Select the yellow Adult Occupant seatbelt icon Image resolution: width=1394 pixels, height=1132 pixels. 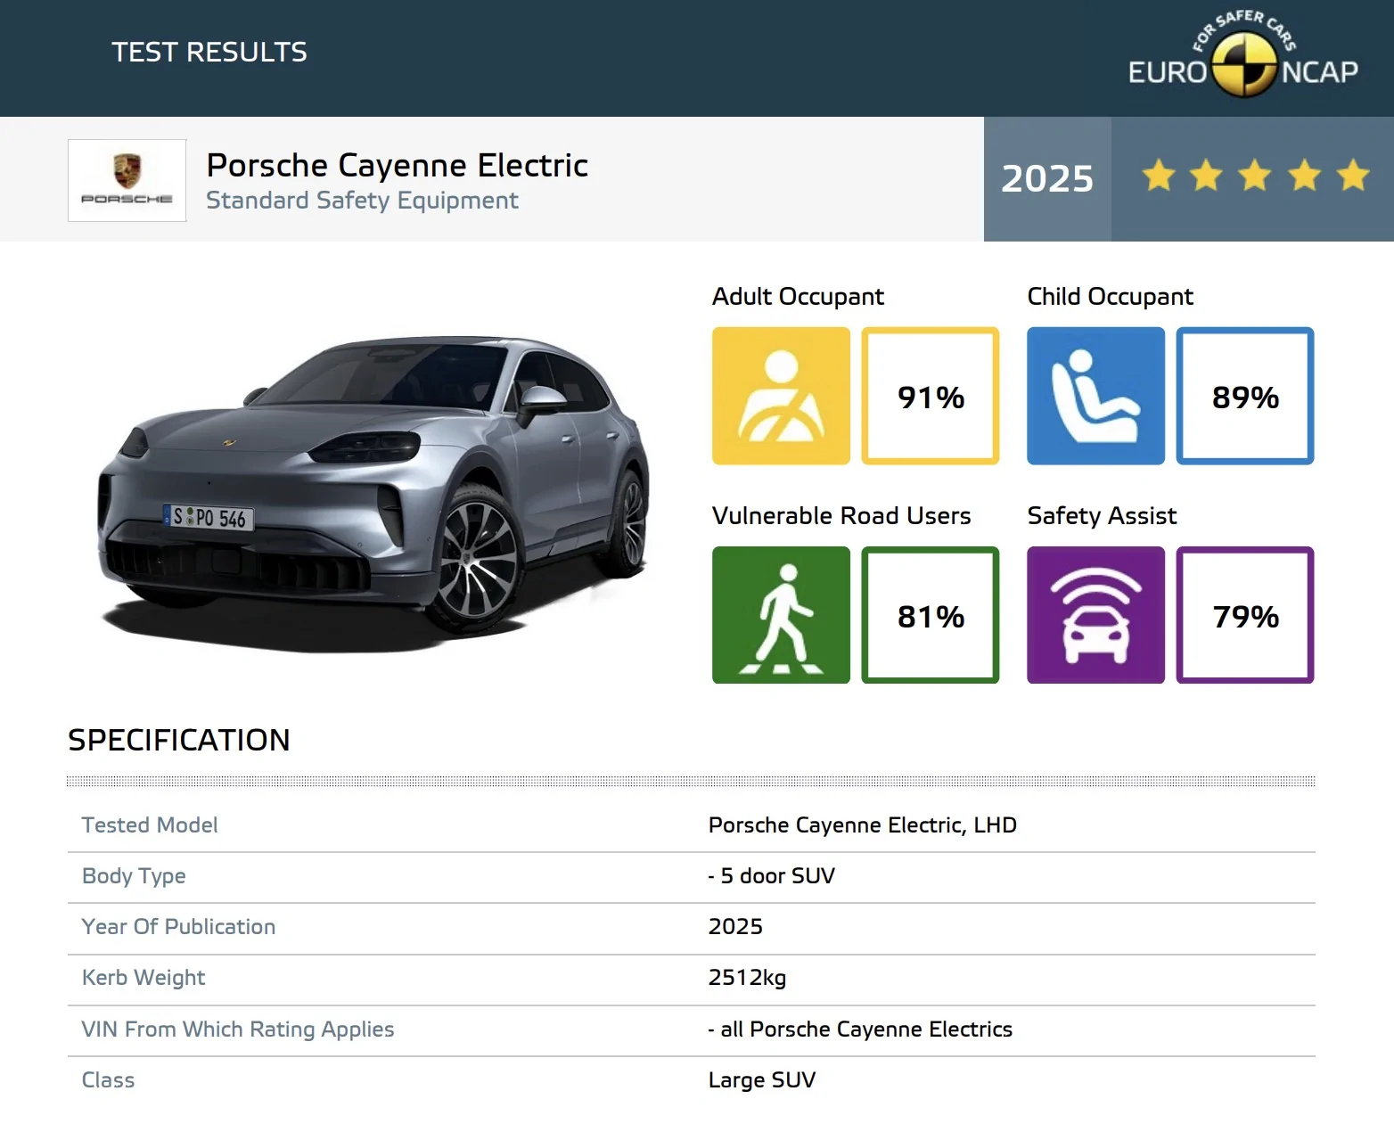point(781,396)
